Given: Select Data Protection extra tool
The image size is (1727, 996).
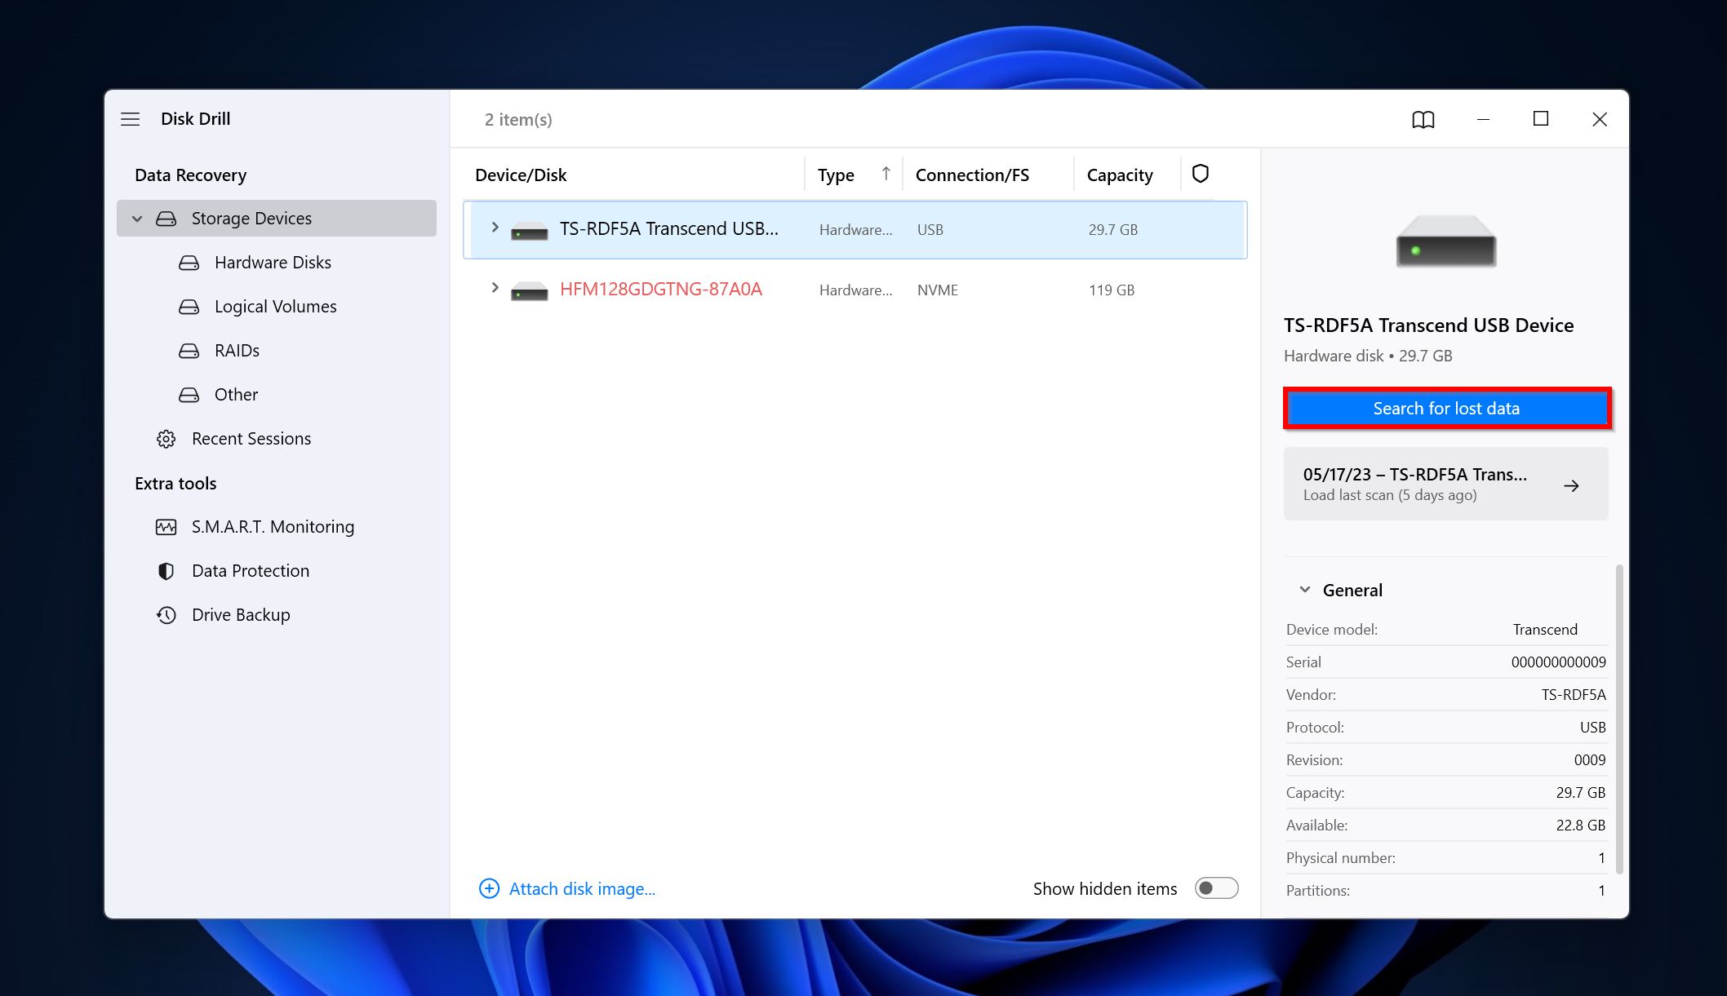Looking at the screenshot, I should (251, 569).
